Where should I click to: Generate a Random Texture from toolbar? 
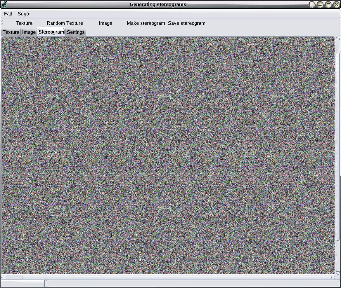pyautogui.click(x=65, y=23)
